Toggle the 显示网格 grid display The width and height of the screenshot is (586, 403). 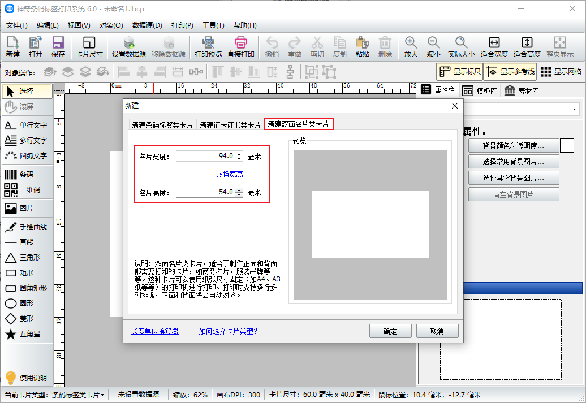coord(561,72)
